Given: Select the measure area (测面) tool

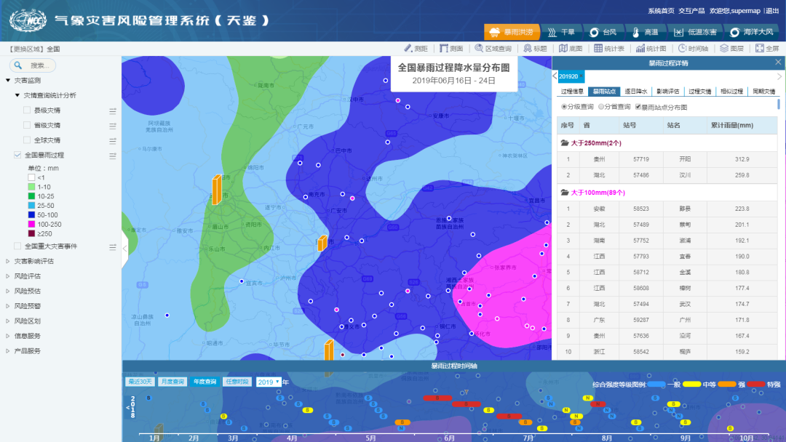Looking at the screenshot, I should pyautogui.click(x=451, y=48).
